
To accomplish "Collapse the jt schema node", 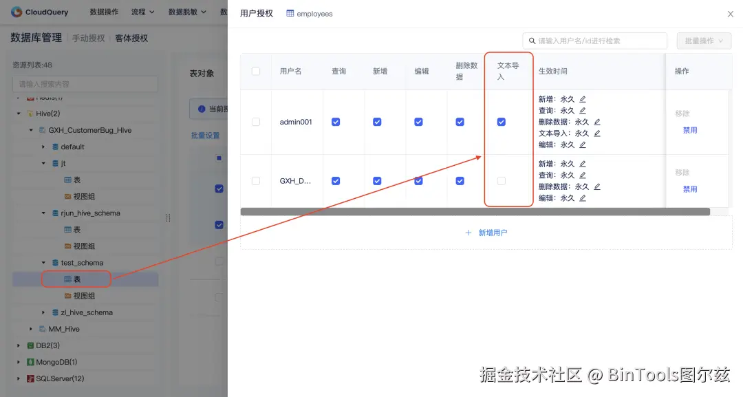I will (43, 164).
